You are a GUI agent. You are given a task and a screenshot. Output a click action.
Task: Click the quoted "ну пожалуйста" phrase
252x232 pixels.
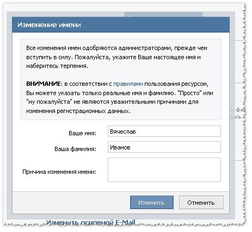coord(49,102)
